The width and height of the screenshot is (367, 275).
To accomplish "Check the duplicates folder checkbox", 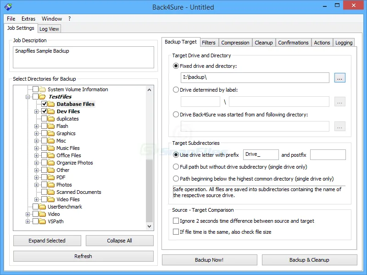I will coord(44,119).
